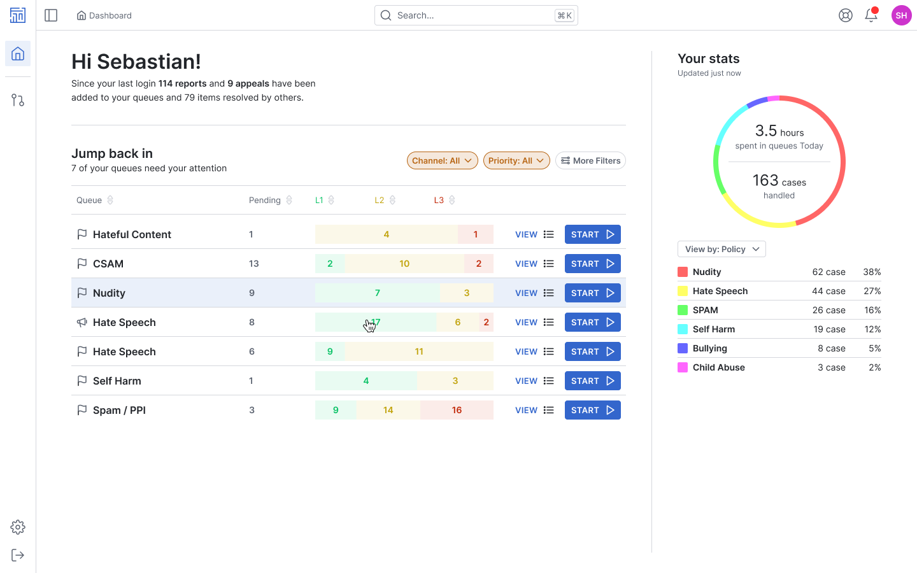
Task: Open the Dashboard breadcrumb link
Action: pos(104,15)
